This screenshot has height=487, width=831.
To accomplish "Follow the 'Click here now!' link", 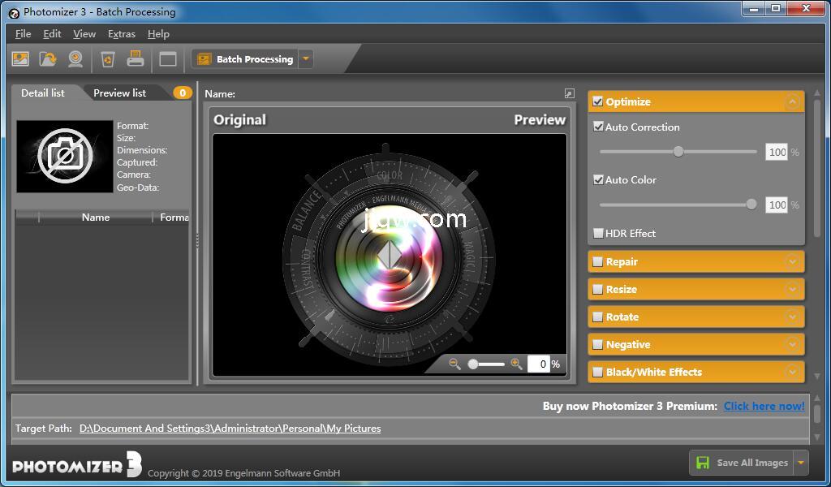I will click(764, 406).
